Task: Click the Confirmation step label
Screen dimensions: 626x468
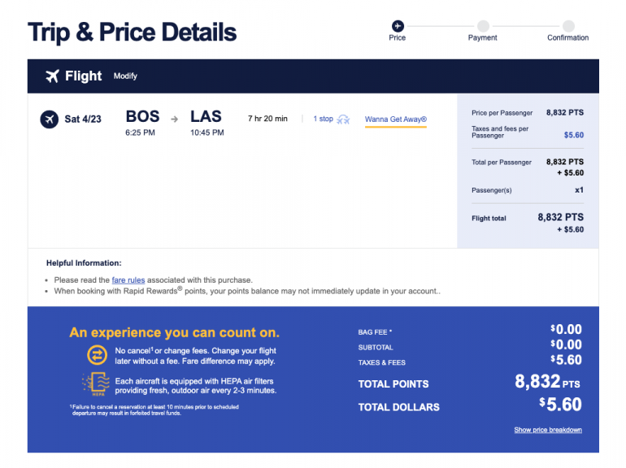Action: pyautogui.click(x=568, y=38)
